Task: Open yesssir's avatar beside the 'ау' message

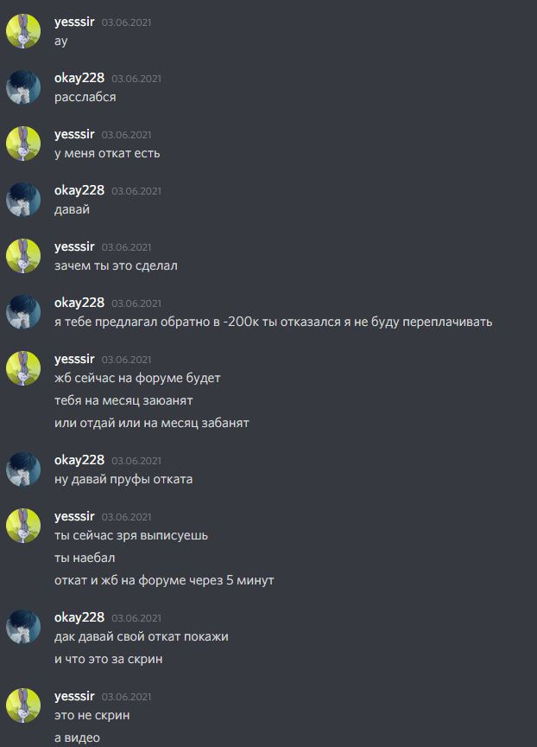Action: (x=23, y=31)
